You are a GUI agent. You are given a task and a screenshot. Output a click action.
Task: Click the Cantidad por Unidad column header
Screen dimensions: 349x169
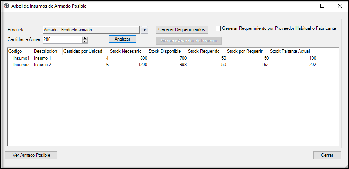pos(86,52)
